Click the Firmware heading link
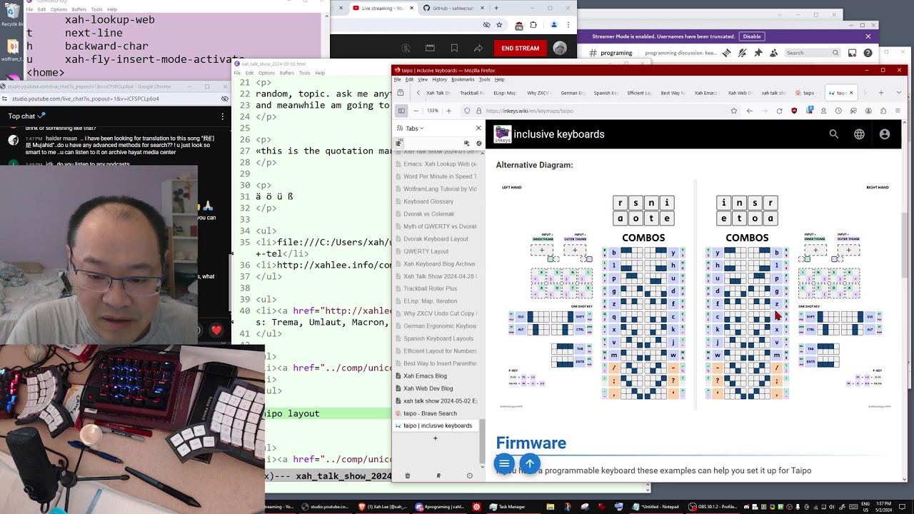This screenshot has width=914, height=514. [x=531, y=443]
